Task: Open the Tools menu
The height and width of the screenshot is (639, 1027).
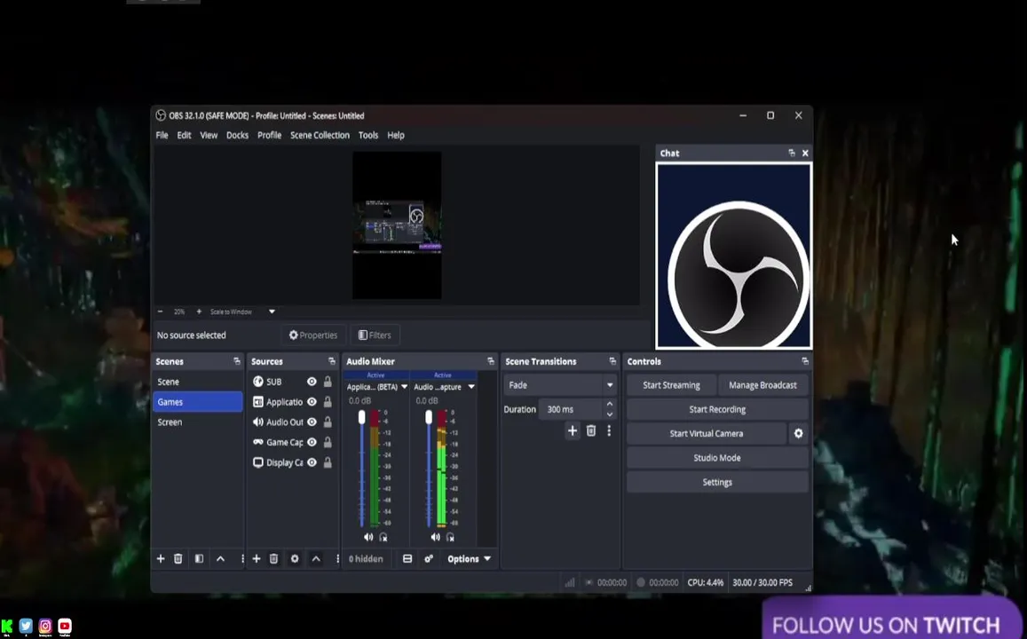Action: pyautogui.click(x=368, y=135)
